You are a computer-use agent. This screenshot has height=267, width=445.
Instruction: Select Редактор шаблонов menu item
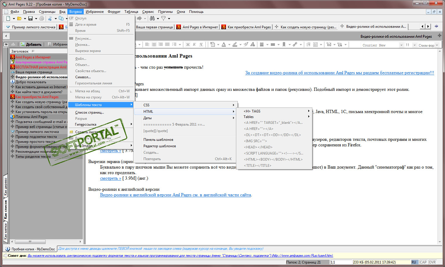coord(185,146)
